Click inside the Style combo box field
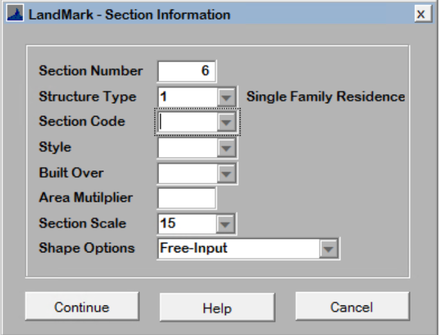This screenshot has width=440, height=335. coord(187,147)
